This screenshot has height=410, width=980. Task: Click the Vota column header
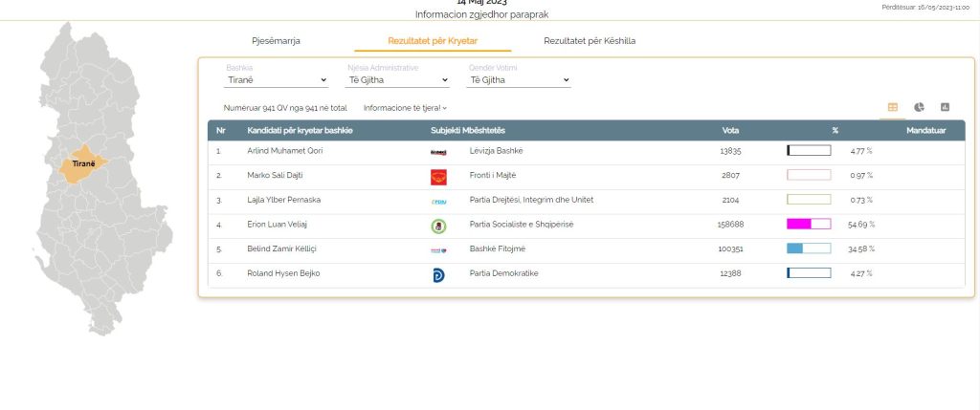click(730, 130)
